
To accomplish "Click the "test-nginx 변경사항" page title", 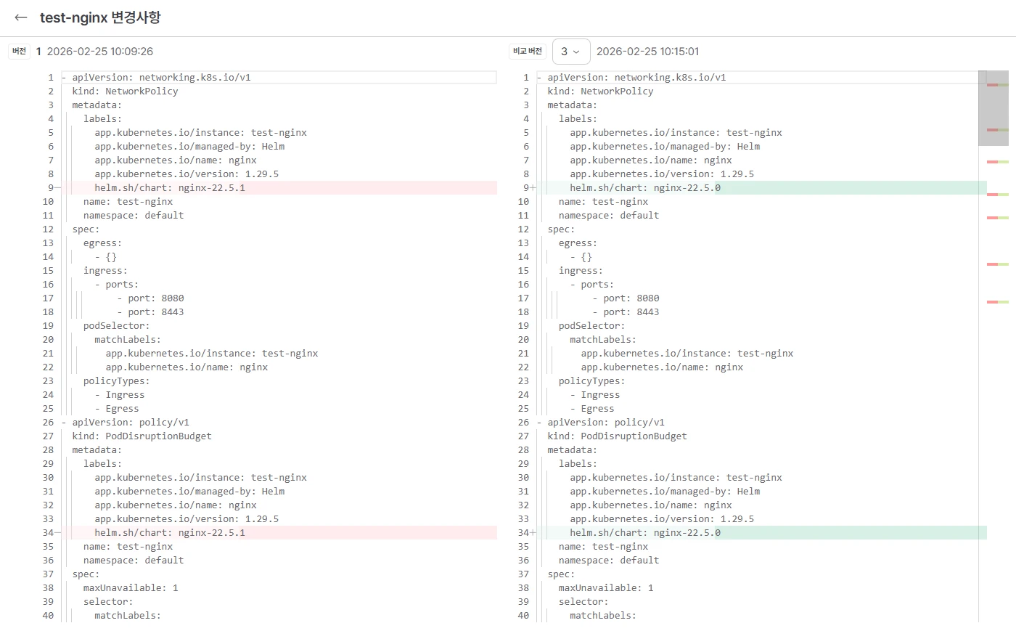I will coord(100,17).
